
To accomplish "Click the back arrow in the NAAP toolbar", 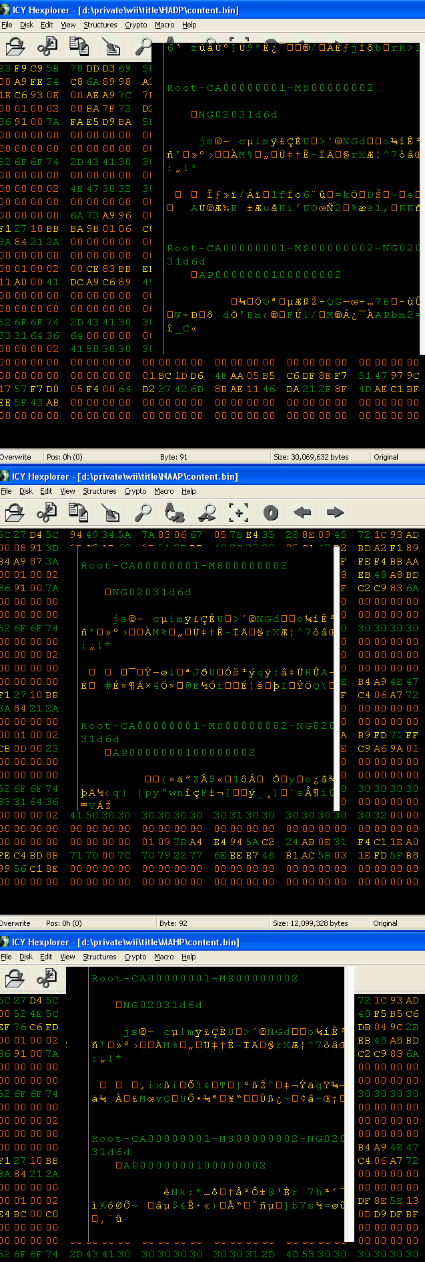I will coord(303,512).
